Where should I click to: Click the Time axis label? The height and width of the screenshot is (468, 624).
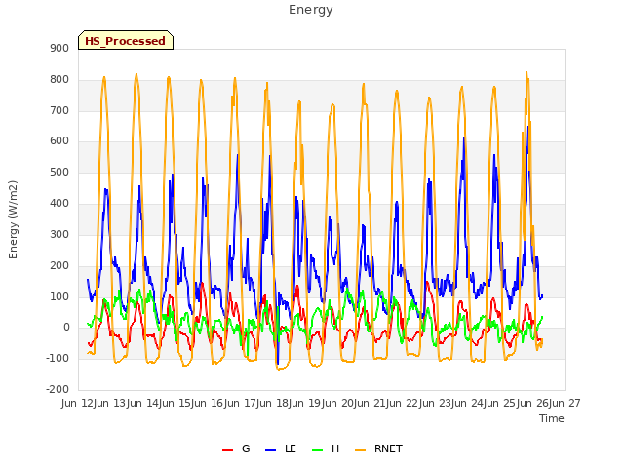(552, 418)
